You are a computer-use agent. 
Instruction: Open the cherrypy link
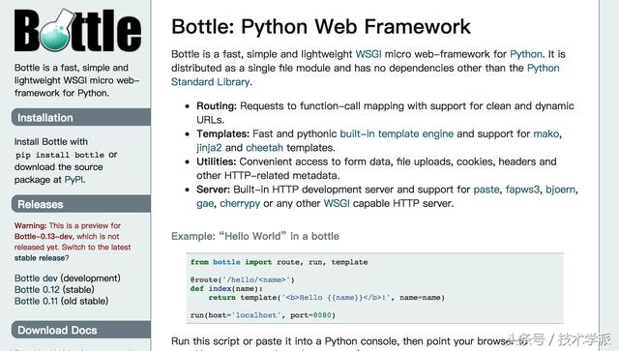coord(240,204)
